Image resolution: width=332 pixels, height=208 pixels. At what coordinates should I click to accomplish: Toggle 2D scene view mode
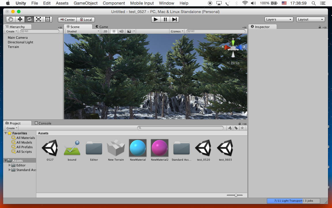(105, 31)
